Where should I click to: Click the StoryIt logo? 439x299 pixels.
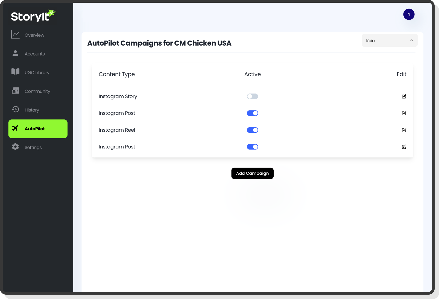(33, 16)
